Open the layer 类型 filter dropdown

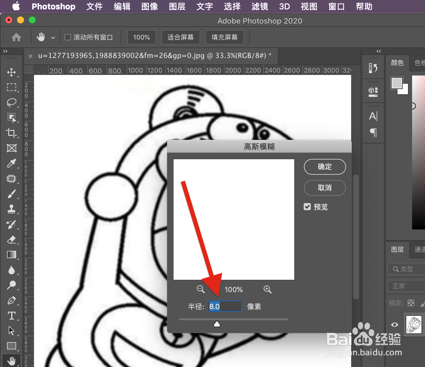pyautogui.click(x=406, y=269)
